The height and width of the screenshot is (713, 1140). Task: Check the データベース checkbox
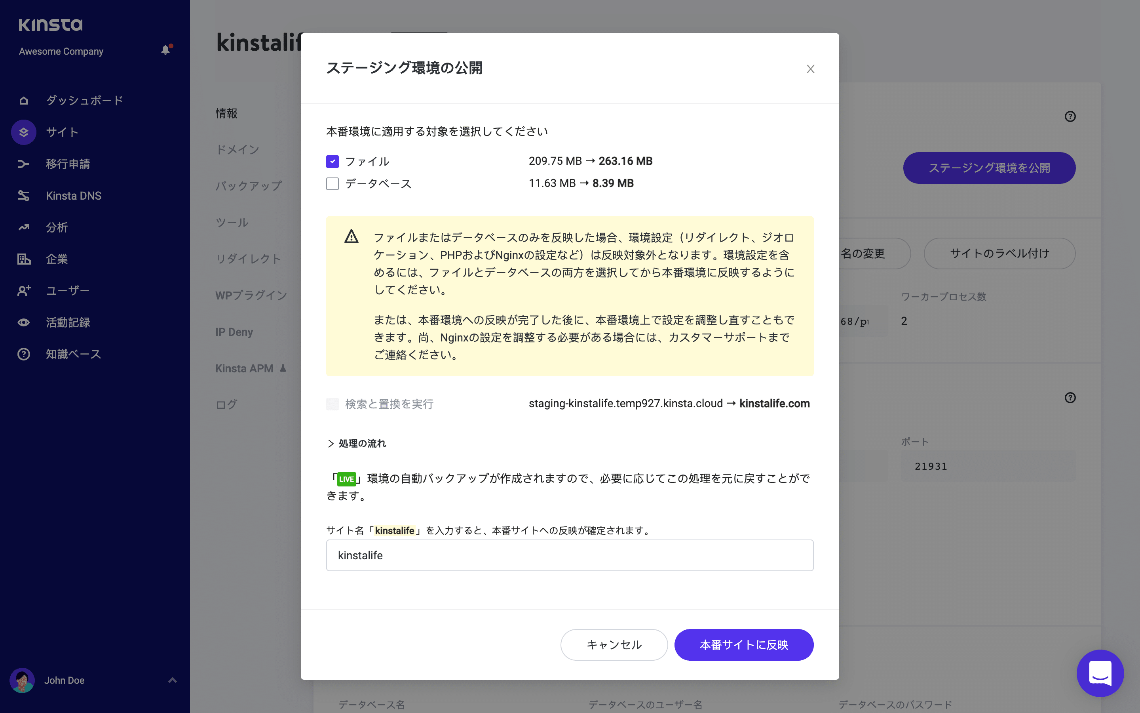point(332,183)
